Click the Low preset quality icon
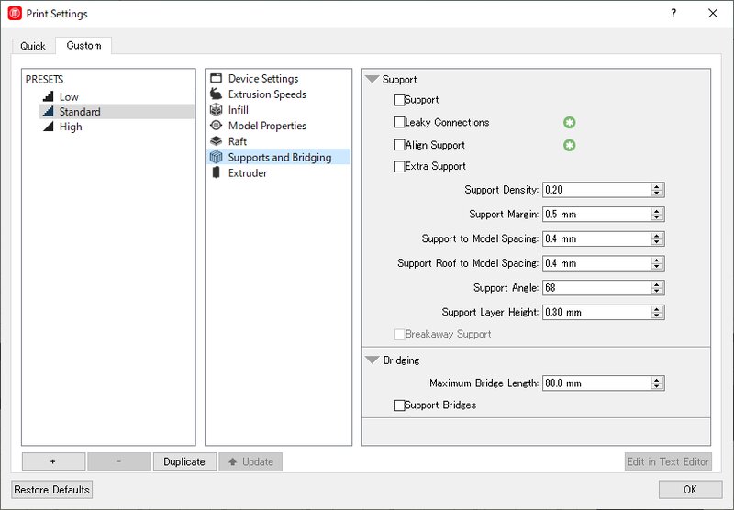Viewport: 734px width, 510px height. [49, 96]
